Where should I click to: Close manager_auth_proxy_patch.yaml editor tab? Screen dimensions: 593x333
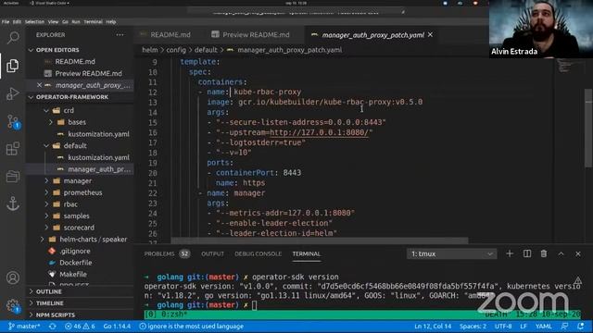[430, 35]
